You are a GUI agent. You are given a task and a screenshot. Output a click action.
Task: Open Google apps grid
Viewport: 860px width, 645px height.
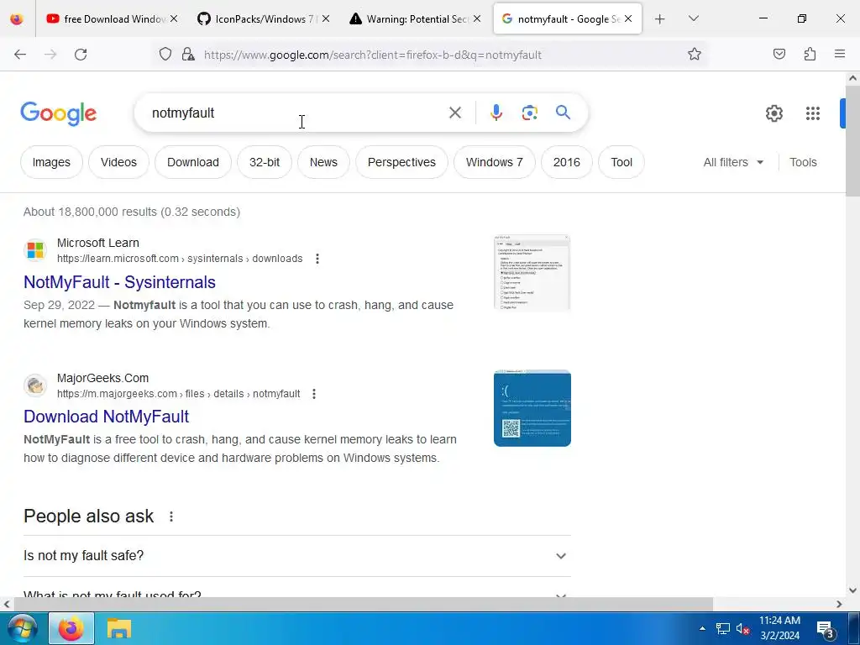813,113
